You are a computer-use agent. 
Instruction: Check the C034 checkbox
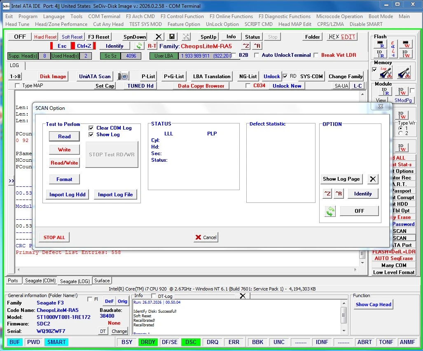coord(248,86)
